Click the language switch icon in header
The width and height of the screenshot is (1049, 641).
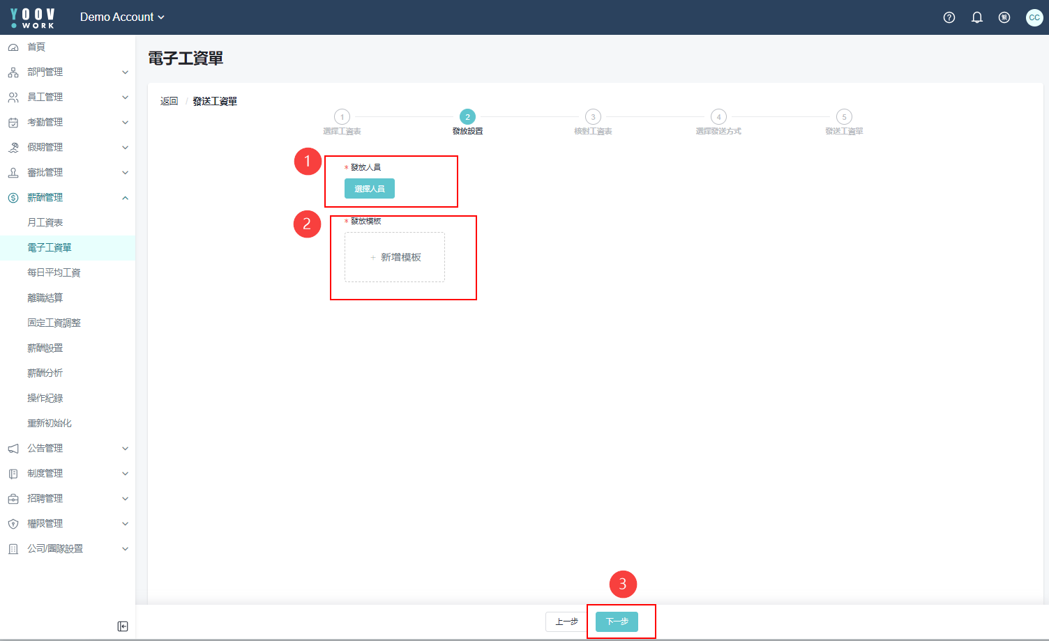click(x=1004, y=17)
